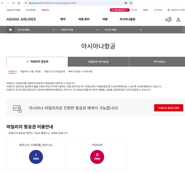Open the 아시아나클럽 main menu
This screenshot has height=173, width=185.
(x=127, y=19)
